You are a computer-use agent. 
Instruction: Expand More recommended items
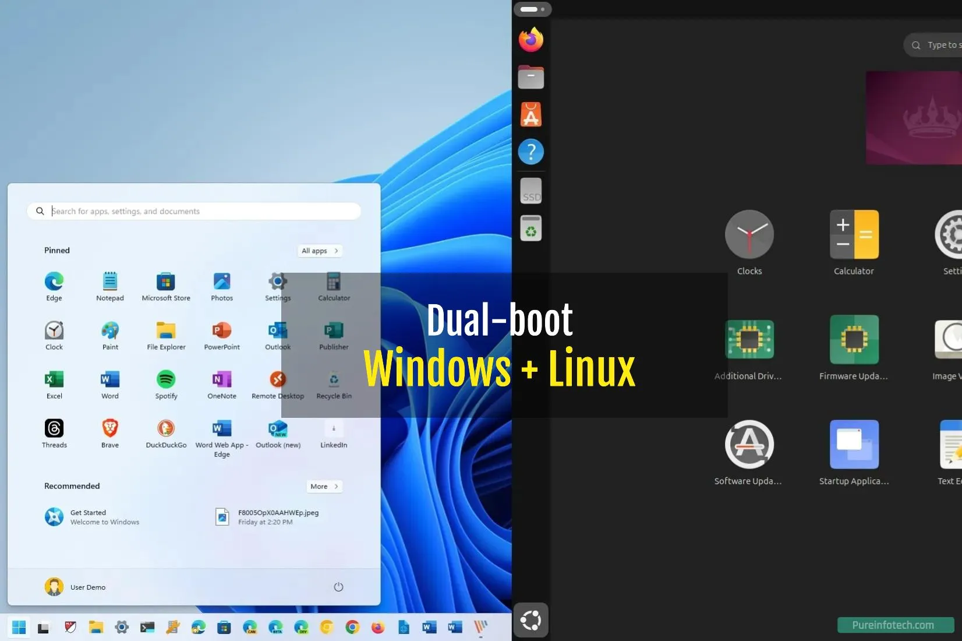coord(324,486)
